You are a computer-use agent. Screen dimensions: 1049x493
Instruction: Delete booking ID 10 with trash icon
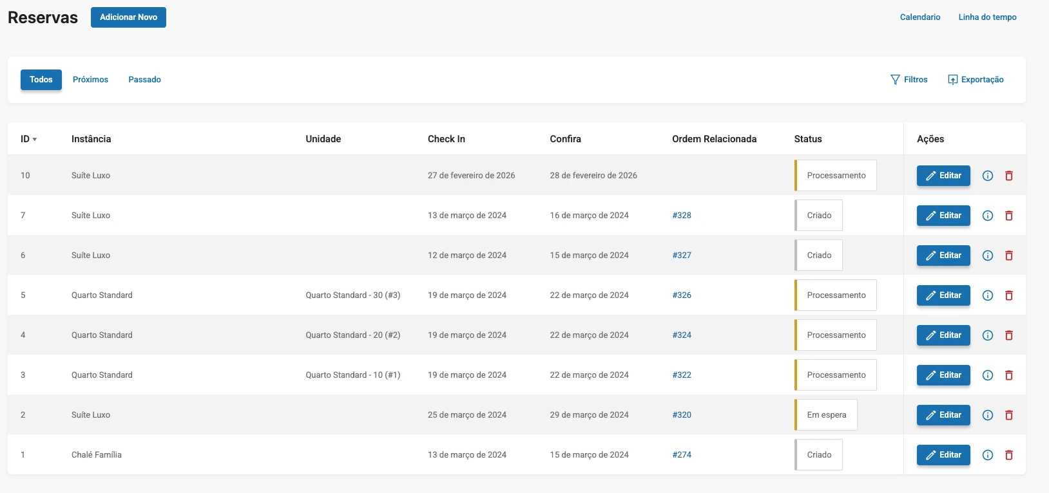pos(1009,176)
